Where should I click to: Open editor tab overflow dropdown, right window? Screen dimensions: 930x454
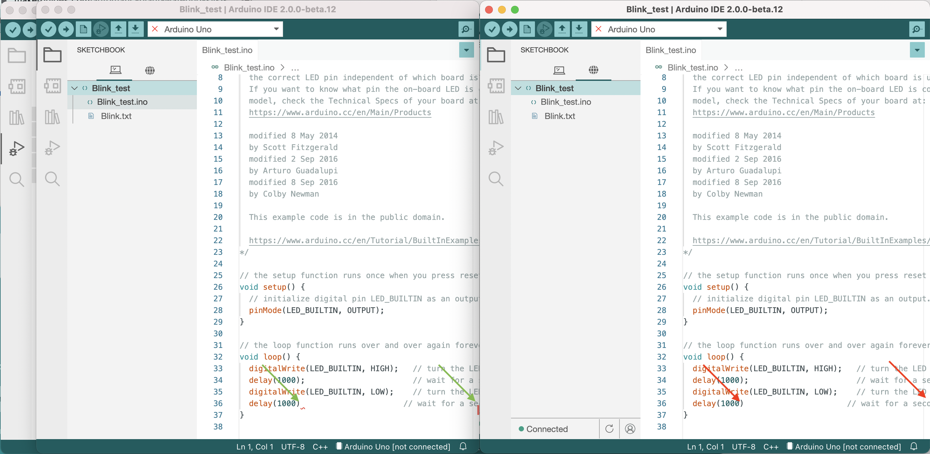[917, 50]
